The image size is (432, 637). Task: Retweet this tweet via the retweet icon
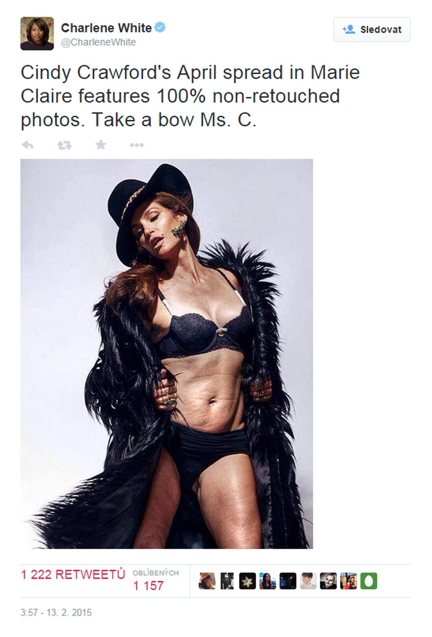(x=64, y=145)
